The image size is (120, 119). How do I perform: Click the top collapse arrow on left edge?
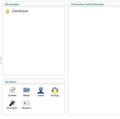(1, 58)
